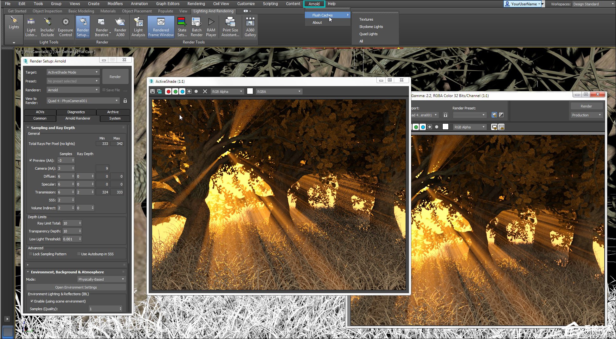This screenshot has width=616, height=339.
Task: Open the Arnold menu
Action: [x=314, y=4]
